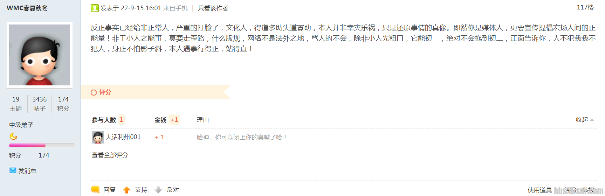Open WMC春夏秋冬's large avatar image
This screenshot has height=196, width=605.
40,55
